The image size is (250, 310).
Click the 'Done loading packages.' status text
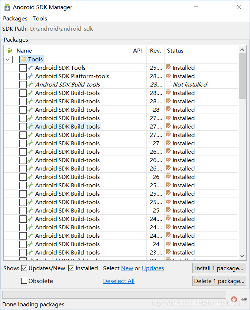point(34,305)
